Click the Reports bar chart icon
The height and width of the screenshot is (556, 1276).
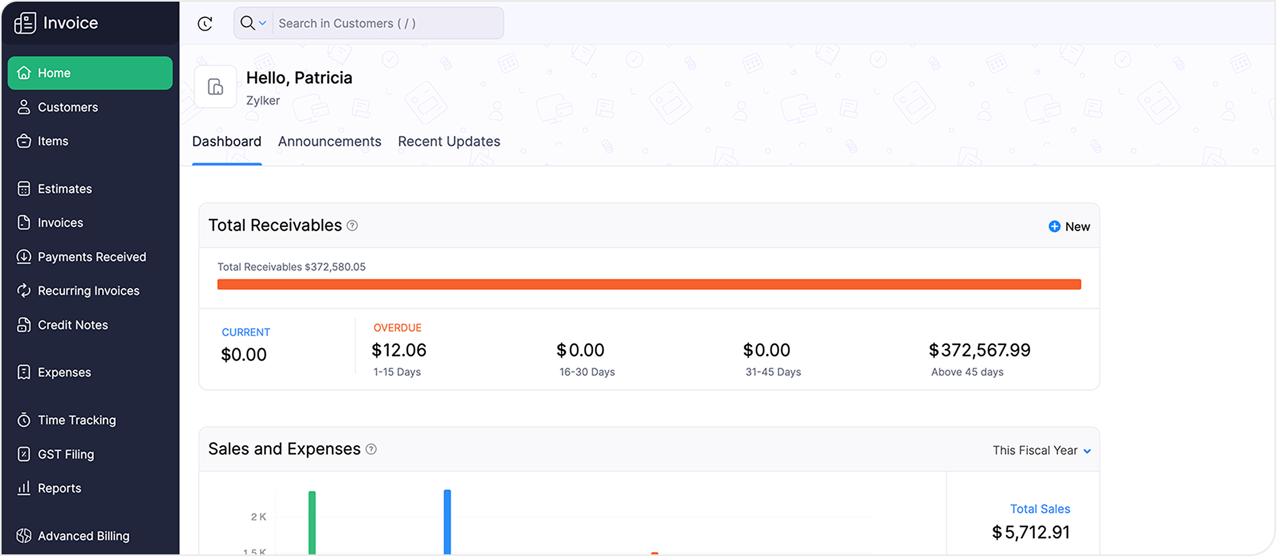click(24, 488)
